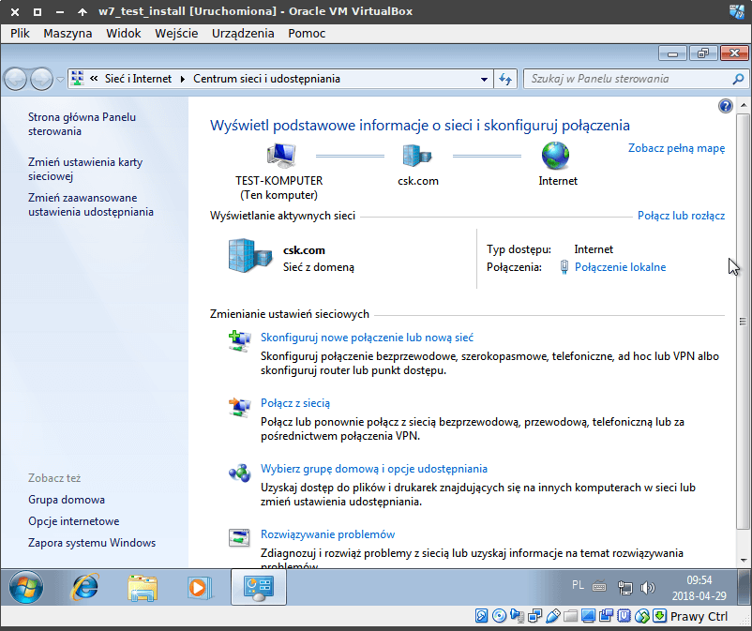The height and width of the screenshot is (631, 752).
Task: Click the VirtualBox video capture status icon
Action: tap(606, 616)
